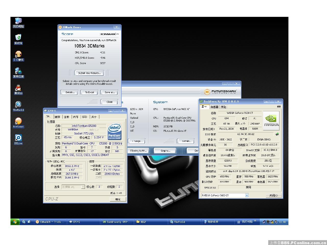Open the TT desktop icon under Recycle Bin

18,56
